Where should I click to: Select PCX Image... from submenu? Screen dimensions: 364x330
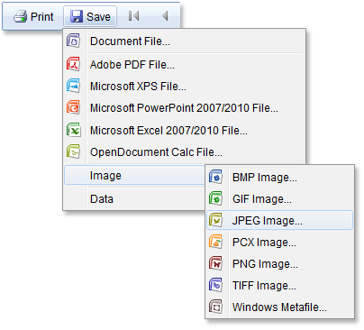pos(264,243)
